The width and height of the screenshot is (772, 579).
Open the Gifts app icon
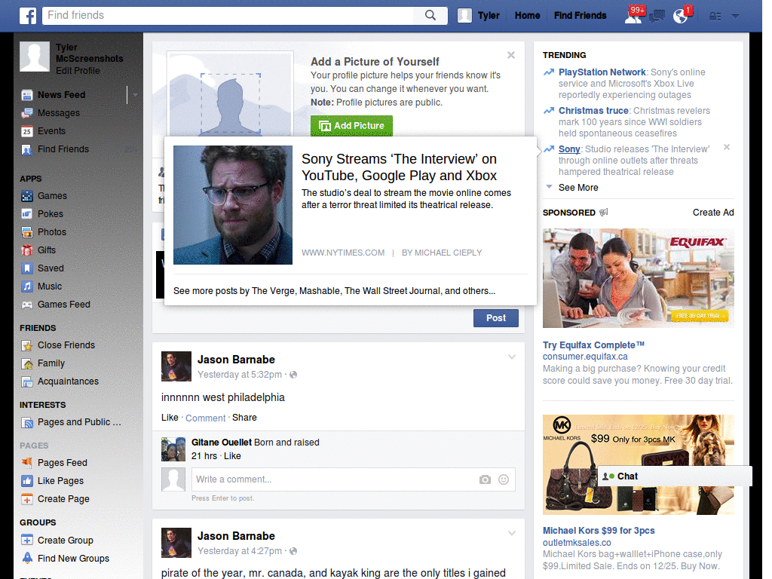tap(27, 250)
